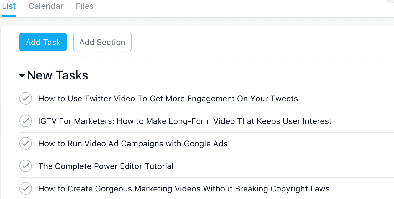The width and height of the screenshot is (394, 199).
Task: Go to the Files tab
Action: (x=85, y=6)
